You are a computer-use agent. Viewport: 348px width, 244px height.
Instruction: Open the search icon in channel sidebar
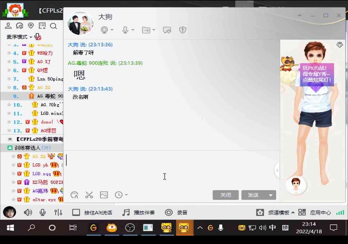pyautogui.click(x=53, y=26)
